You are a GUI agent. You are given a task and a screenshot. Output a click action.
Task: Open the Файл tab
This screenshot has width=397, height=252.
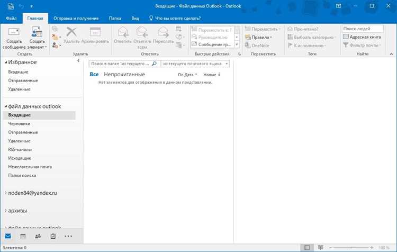(12, 18)
